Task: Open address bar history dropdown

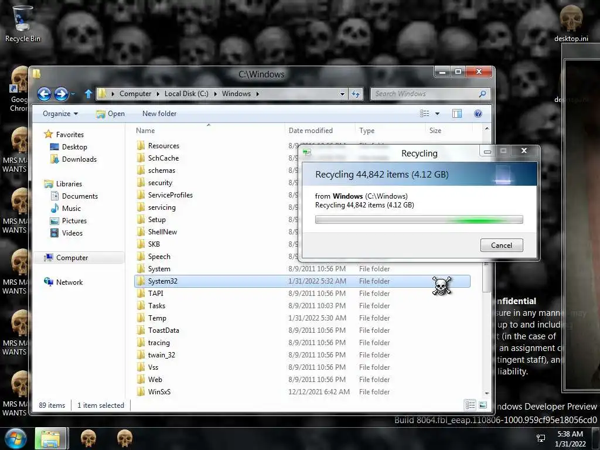Action: tap(342, 94)
